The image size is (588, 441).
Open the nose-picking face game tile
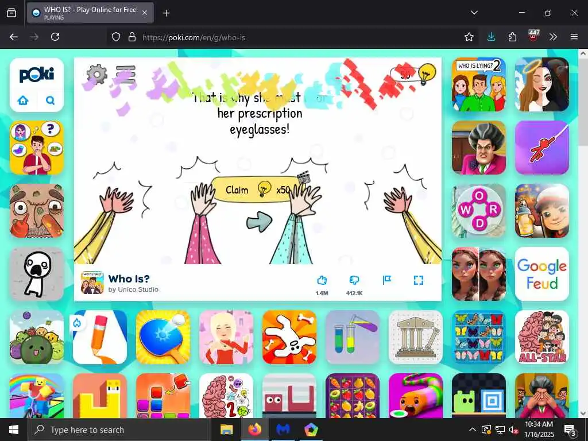click(37, 211)
